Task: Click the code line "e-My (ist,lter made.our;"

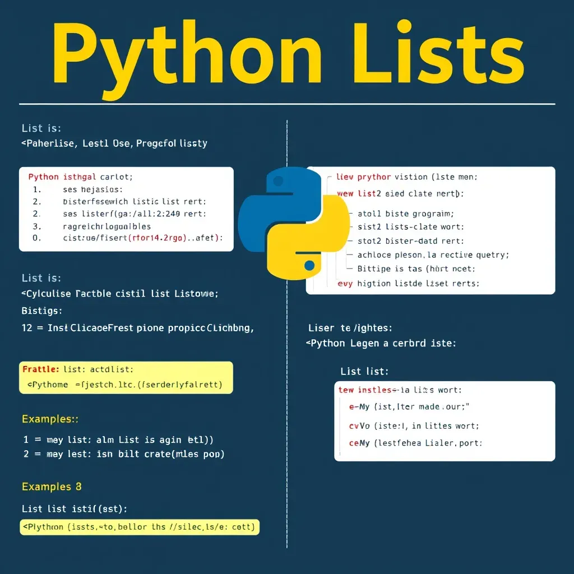Action: point(409,407)
